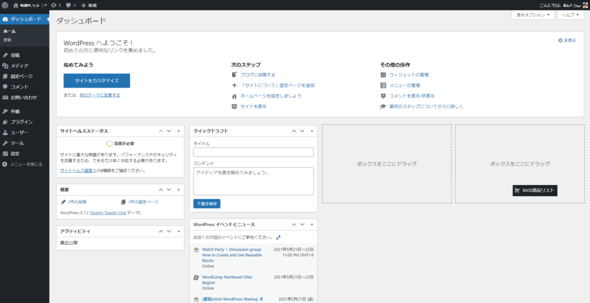590x303 pixels.
Task: Move アクティビティ box down arrow
Action: pyautogui.click(x=169, y=231)
